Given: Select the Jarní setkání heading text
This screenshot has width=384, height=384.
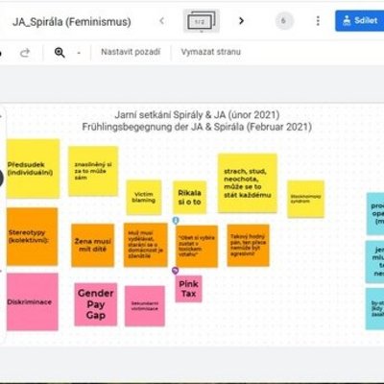Looking at the screenshot, I should pyautogui.click(x=197, y=115).
